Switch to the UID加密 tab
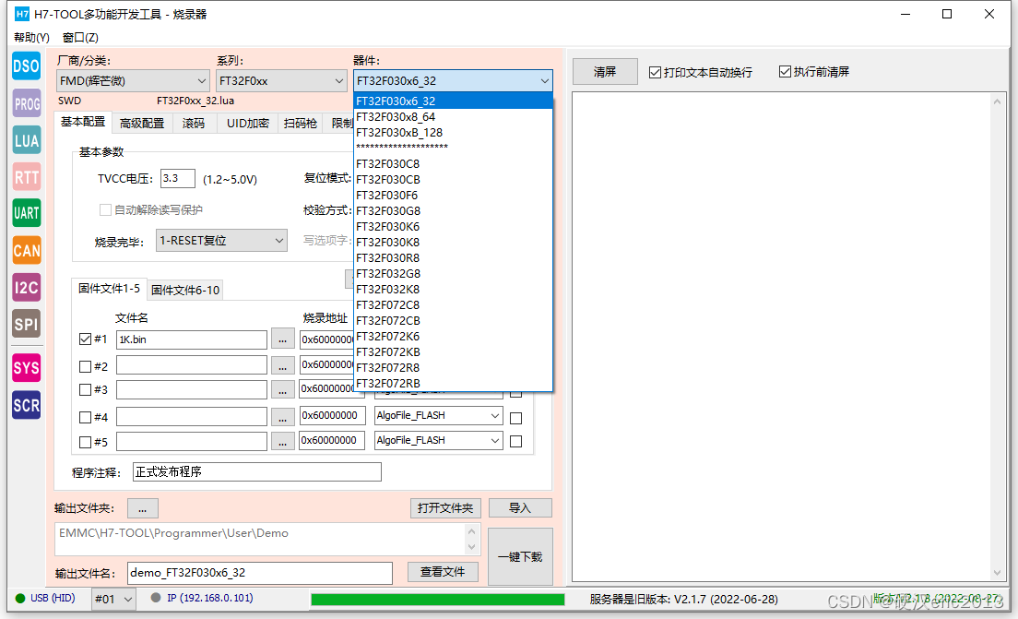 (247, 124)
